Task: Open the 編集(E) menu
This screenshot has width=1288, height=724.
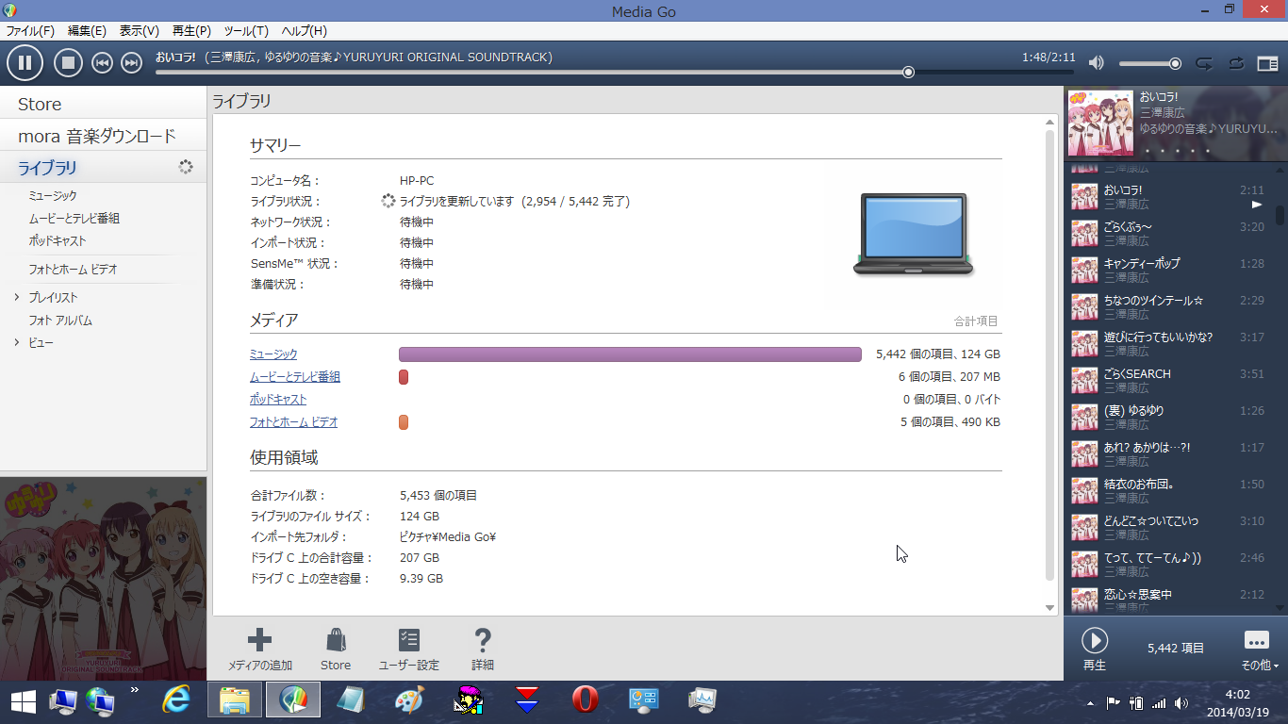Action: tap(88, 31)
